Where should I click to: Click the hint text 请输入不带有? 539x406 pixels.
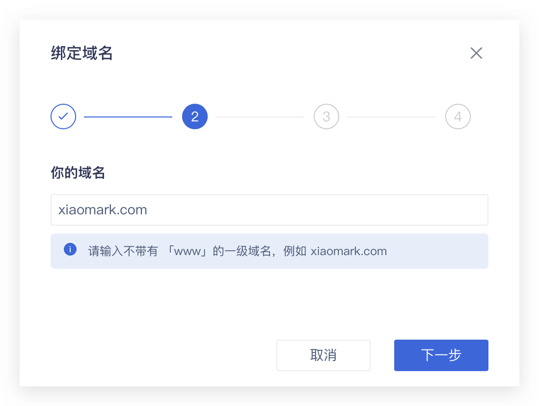123,251
